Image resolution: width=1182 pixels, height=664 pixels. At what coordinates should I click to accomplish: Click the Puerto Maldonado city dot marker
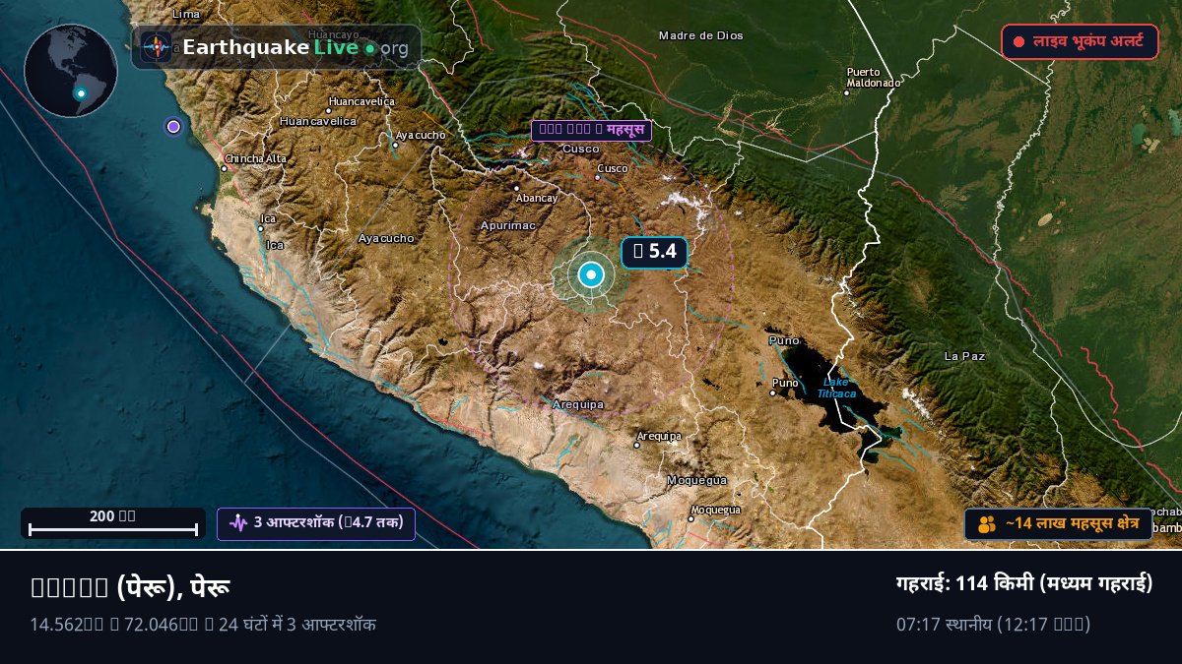[x=846, y=92]
